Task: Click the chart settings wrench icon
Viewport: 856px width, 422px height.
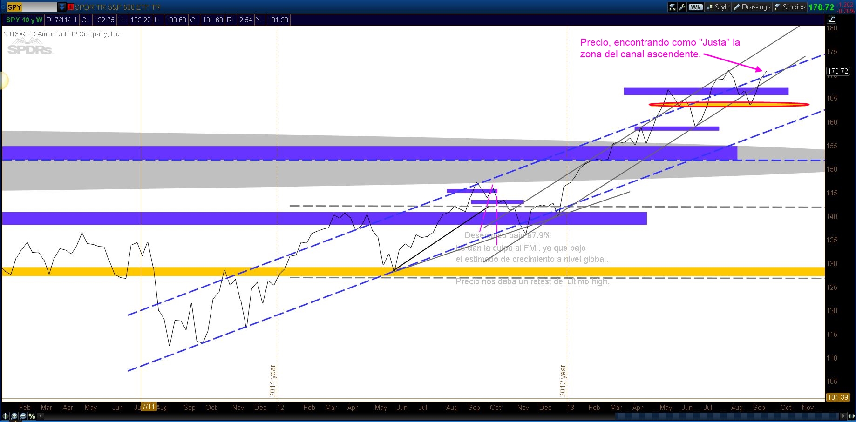Action: pos(682,7)
